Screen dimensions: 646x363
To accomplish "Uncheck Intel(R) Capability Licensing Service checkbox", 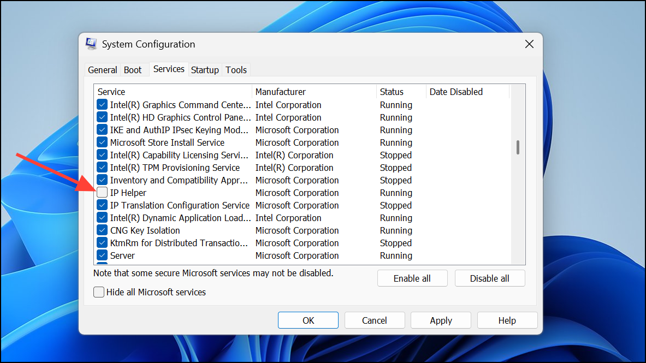I will point(102,155).
